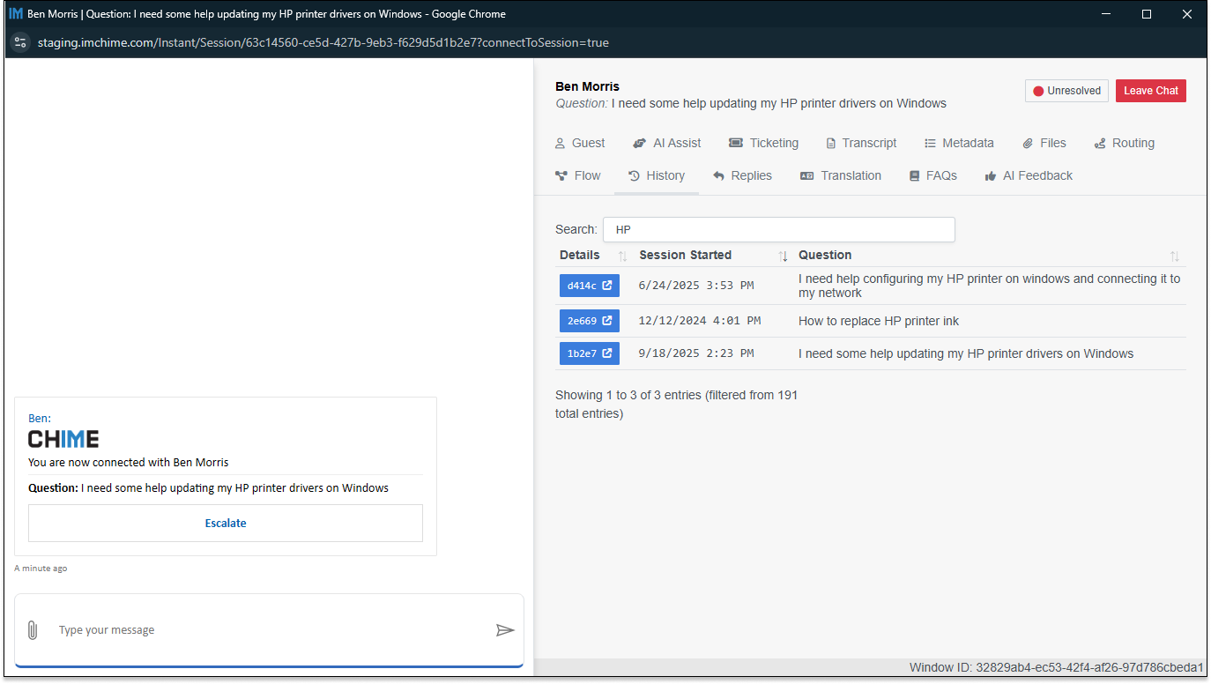1211x684 pixels.
Task: Click the Replies tab arrow icon
Action: point(719,176)
